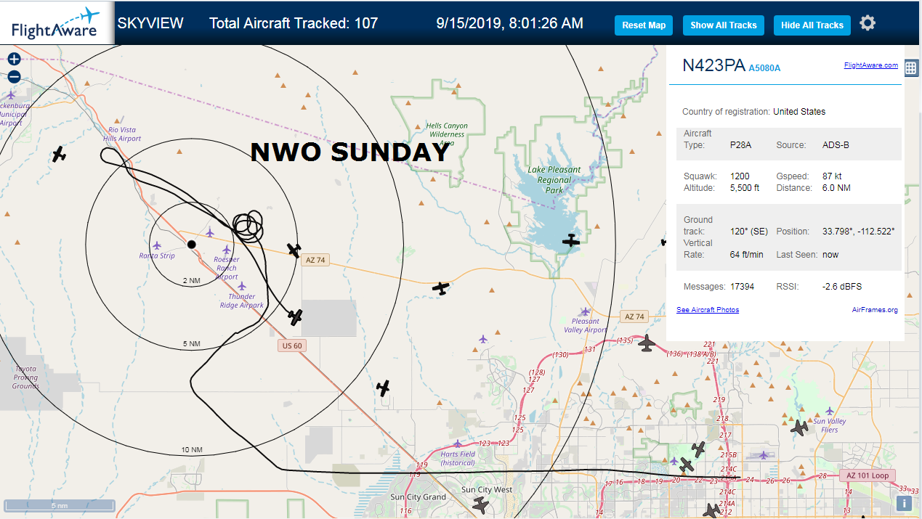Viewport: 922px width, 519px height.
Task: Select aircraft west of Rio Vista Hills
Action: [59, 155]
